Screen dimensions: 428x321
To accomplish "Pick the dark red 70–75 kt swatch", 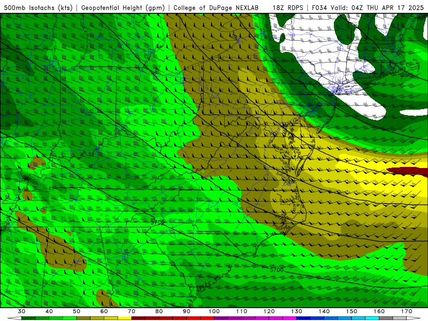I will pyautogui.click(x=139, y=318).
